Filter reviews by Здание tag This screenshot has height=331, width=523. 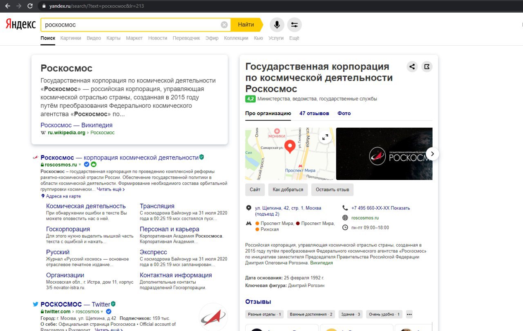[351, 314]
